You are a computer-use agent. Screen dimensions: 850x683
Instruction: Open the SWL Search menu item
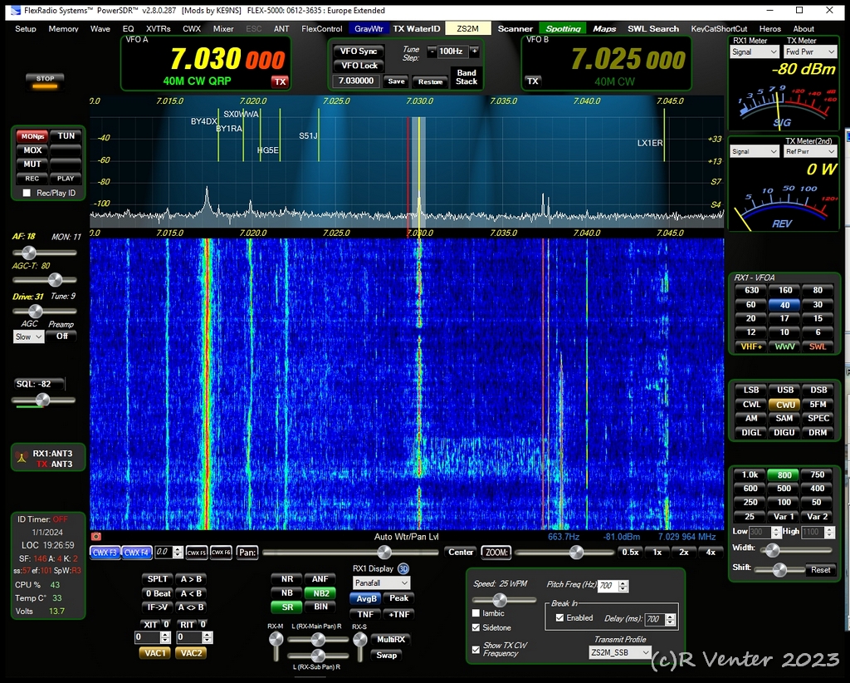pos(653,29)
